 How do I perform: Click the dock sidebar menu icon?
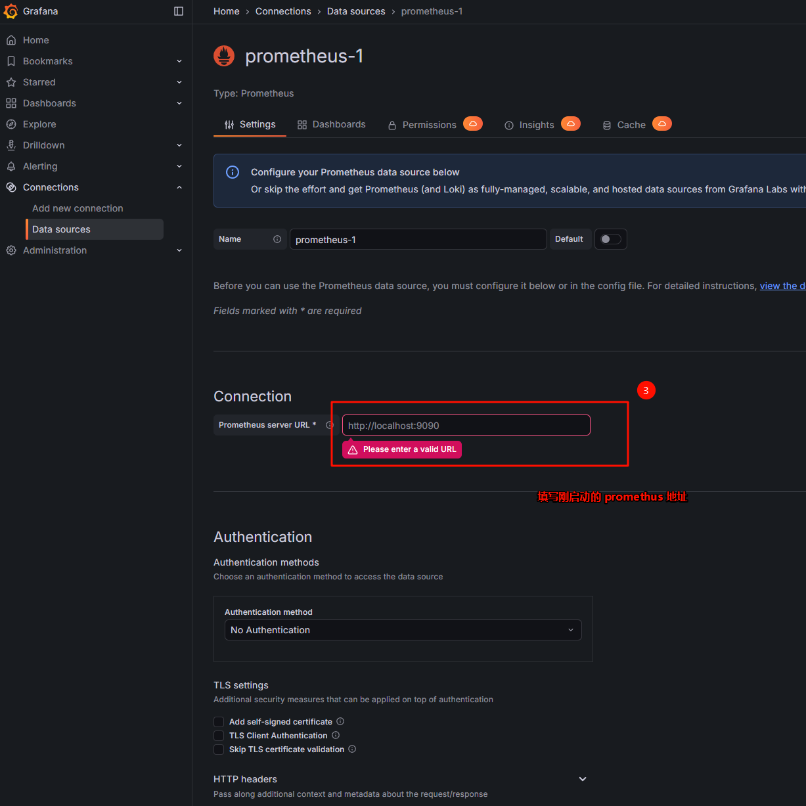179,11
